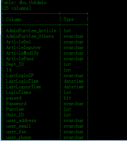
Task: Select the LastLogoutTime entry
Action: pos(23,87)
